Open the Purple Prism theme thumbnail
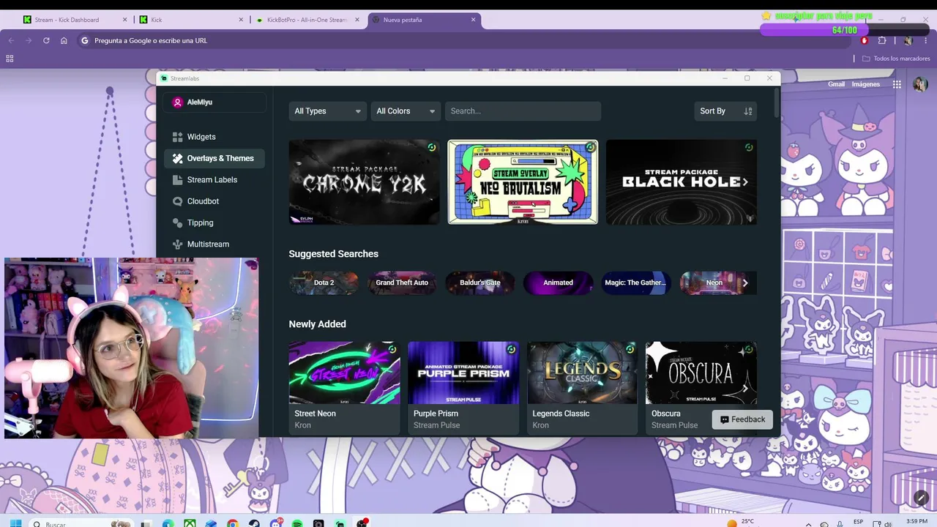This screenshot has width=937, height=527. pos(463,373)
